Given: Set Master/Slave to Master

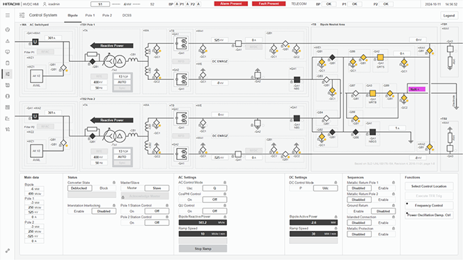Looking at the screenshot, I should [x=132, y=188].
